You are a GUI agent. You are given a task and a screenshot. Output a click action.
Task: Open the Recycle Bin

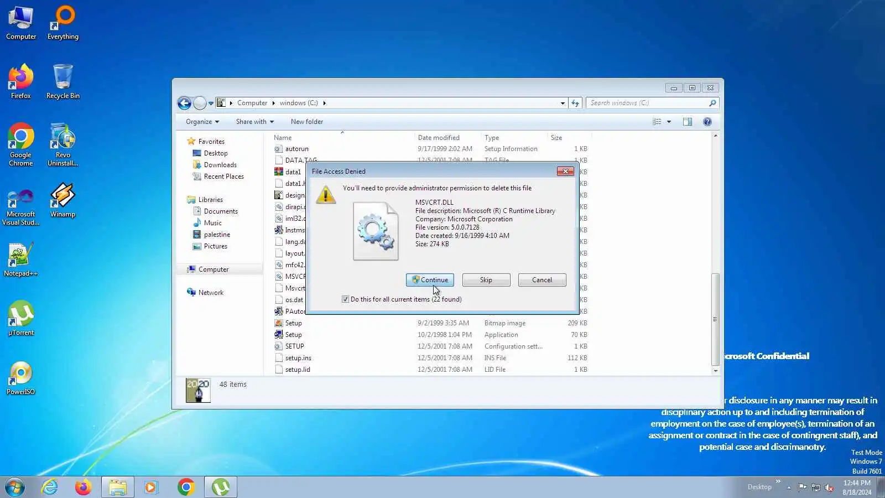63,82
